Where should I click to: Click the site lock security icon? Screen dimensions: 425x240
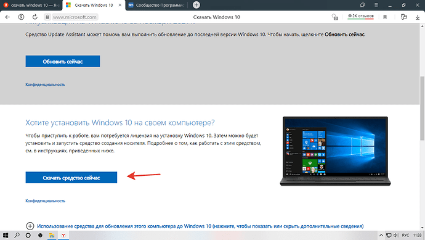(x=47, y=17)
